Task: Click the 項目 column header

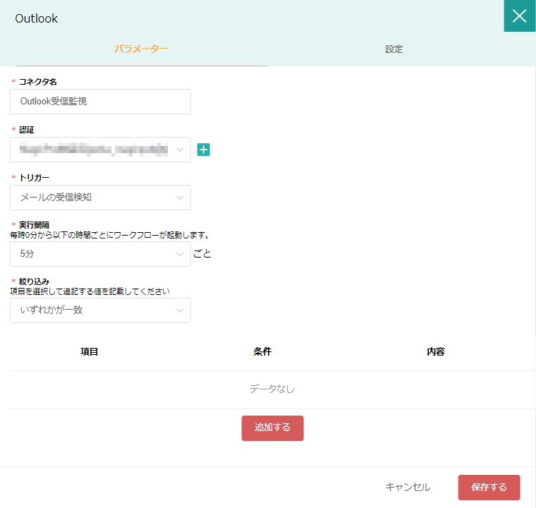Action: click(x=90, y=351)
